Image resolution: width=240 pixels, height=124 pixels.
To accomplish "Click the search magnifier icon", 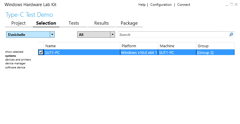I will click(x=231, y=34).
